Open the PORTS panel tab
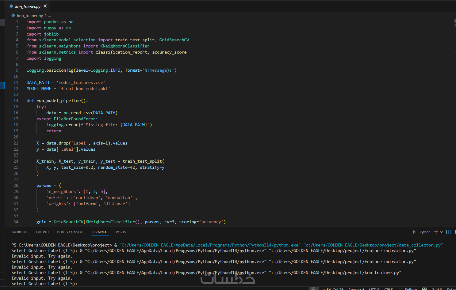The image size is (456, 290). pyautogui.click(x=121, y=232)
